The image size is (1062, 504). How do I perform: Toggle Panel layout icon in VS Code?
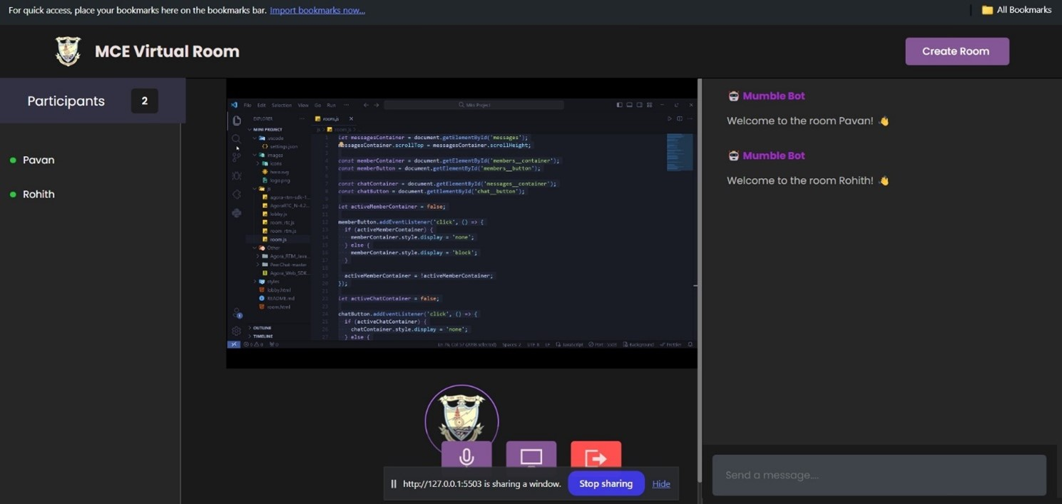pyautogui.click(x=630, y=105)
